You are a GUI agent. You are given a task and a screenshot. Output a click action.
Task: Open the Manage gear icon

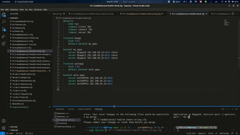point(3,128)
